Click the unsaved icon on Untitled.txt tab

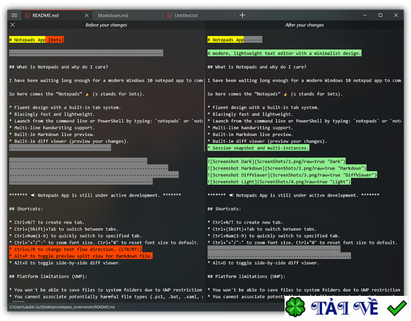[x=170, y=15]
